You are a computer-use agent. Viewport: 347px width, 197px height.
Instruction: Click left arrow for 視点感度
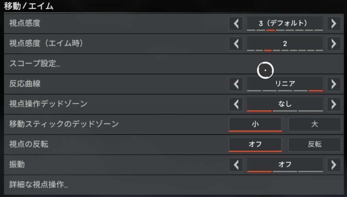pyautogui.click(x=236, y=23)
